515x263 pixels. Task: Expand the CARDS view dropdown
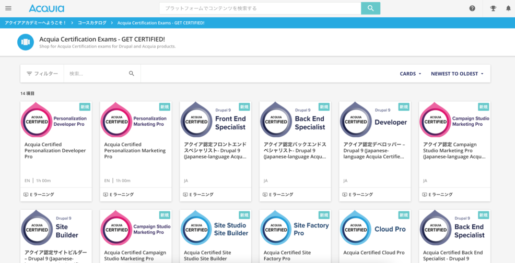410,74
